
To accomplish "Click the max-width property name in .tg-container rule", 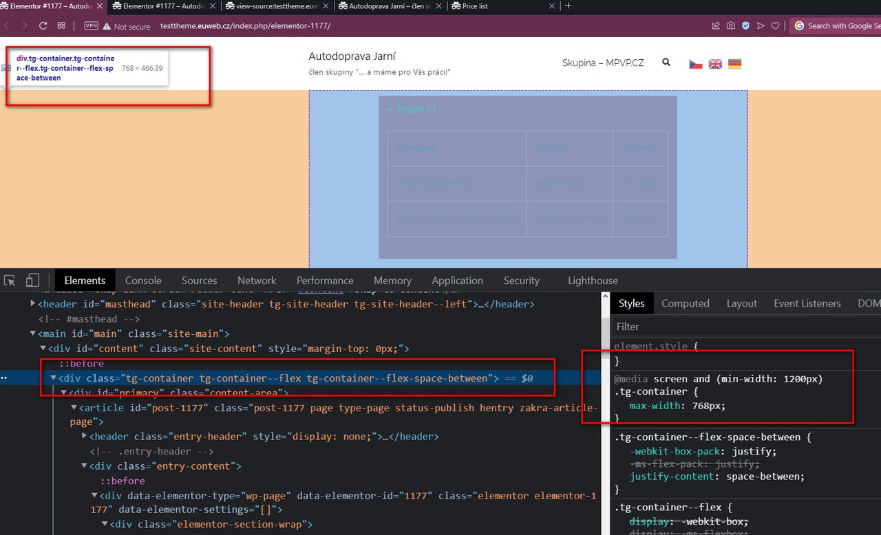I will pos(654,406).
